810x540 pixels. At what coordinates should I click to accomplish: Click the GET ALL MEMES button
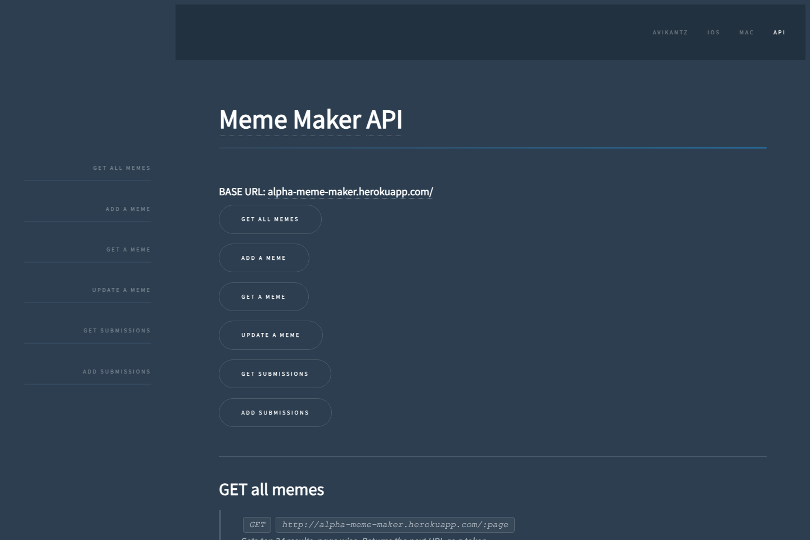(270, 219)
